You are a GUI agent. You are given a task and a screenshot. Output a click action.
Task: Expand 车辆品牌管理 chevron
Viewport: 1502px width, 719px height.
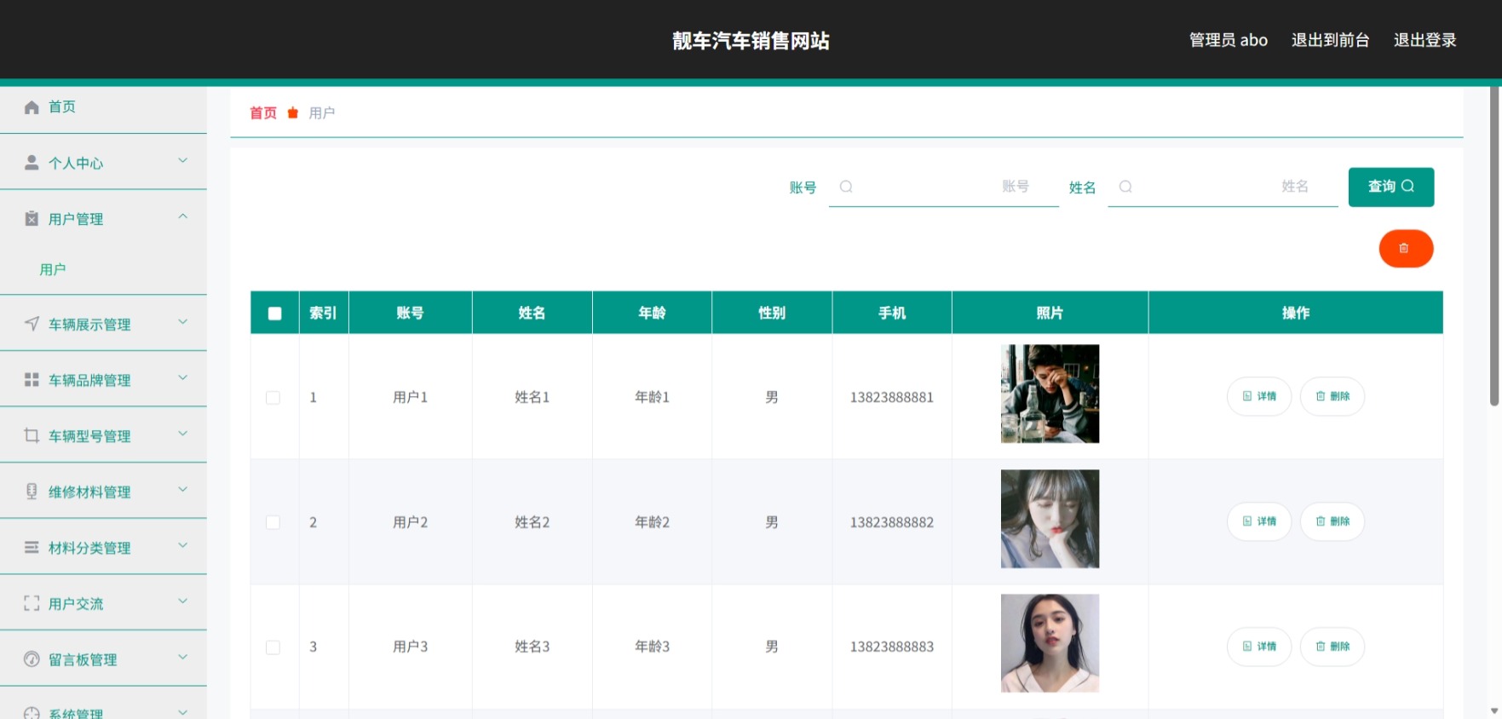coord(182,377)
